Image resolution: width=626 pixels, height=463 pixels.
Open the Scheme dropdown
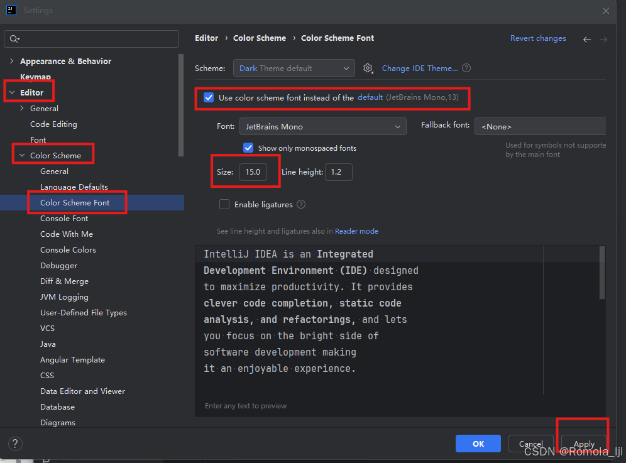click(294, 68)
